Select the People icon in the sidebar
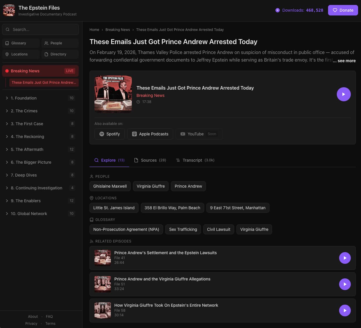361x328 pixels. 46,43
